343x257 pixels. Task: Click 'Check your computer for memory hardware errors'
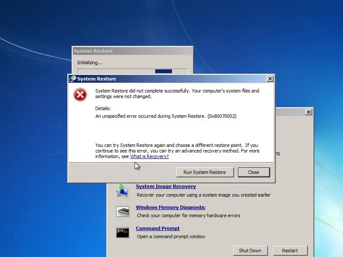click(189, 216)
